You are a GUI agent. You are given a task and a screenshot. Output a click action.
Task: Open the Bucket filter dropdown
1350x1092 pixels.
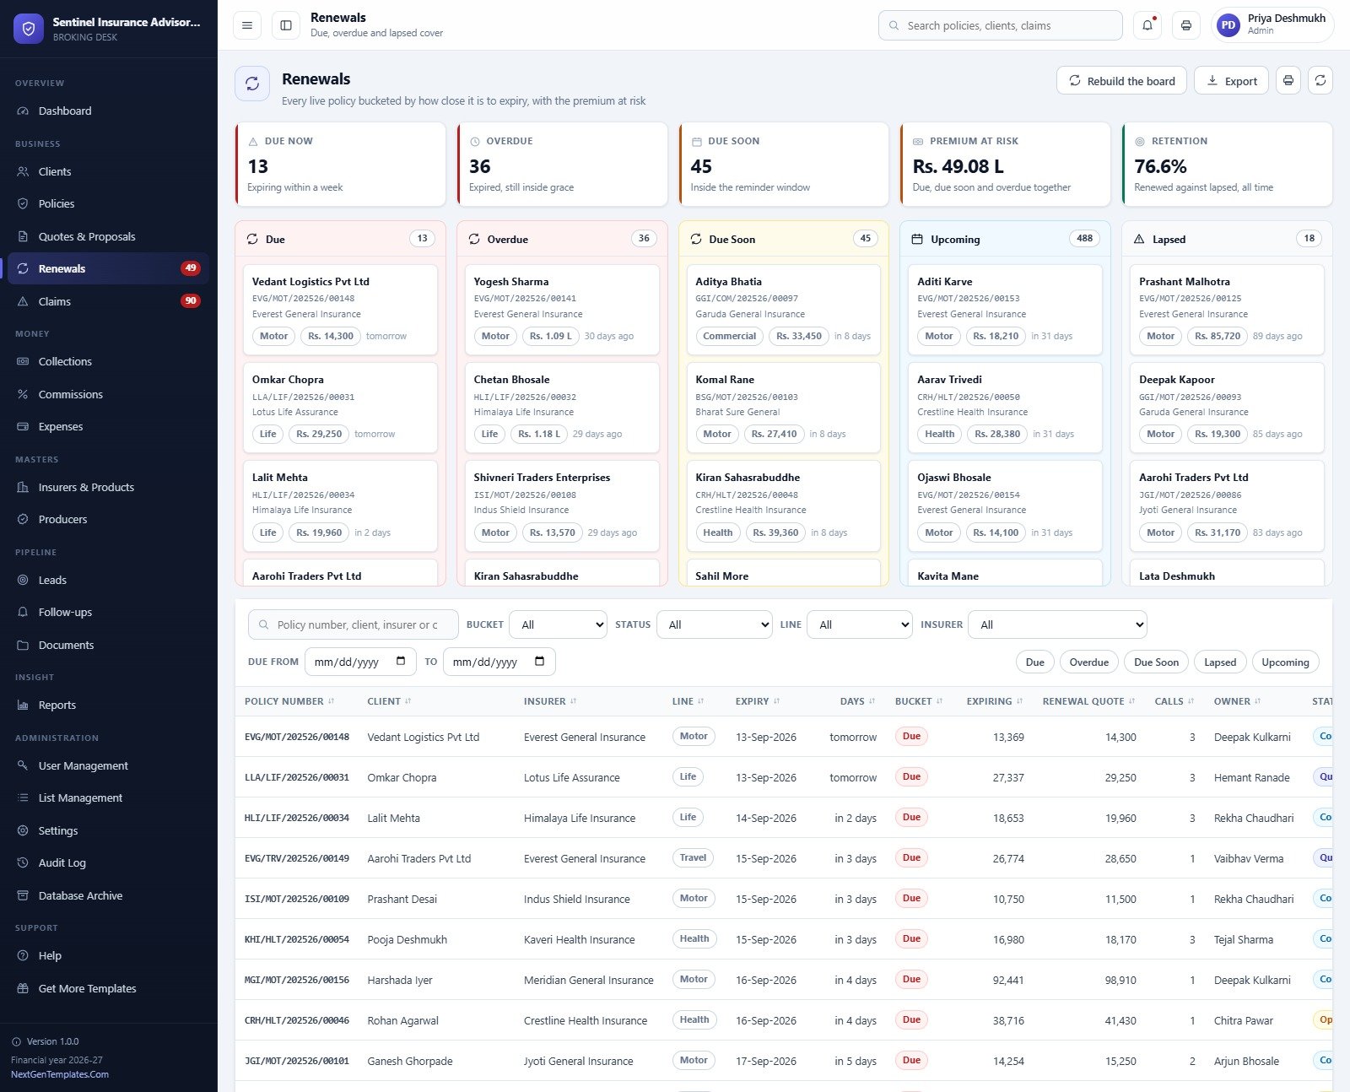[559, 625]
